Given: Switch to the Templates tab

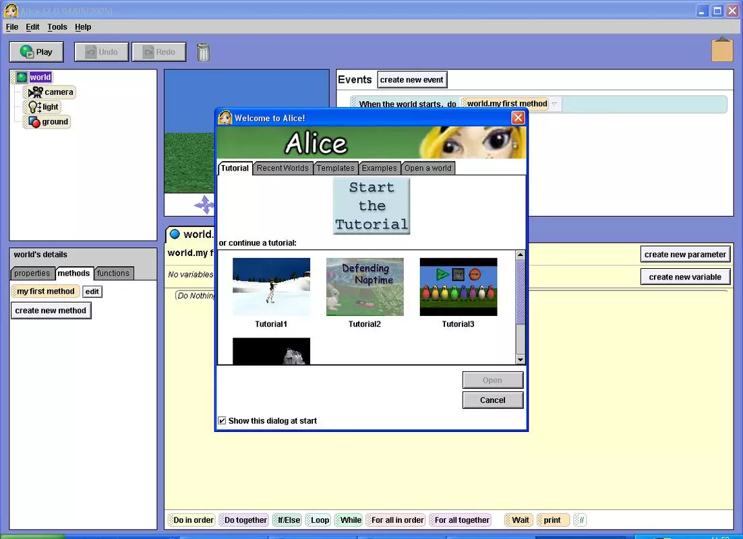Looking at the screenshot, I should 336,168.
